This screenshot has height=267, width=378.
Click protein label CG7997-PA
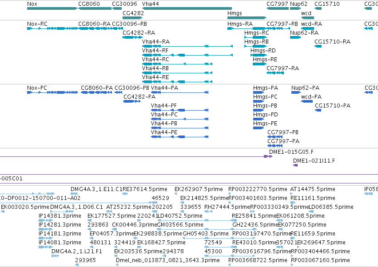pyautogui.click(x=283, y=141)
